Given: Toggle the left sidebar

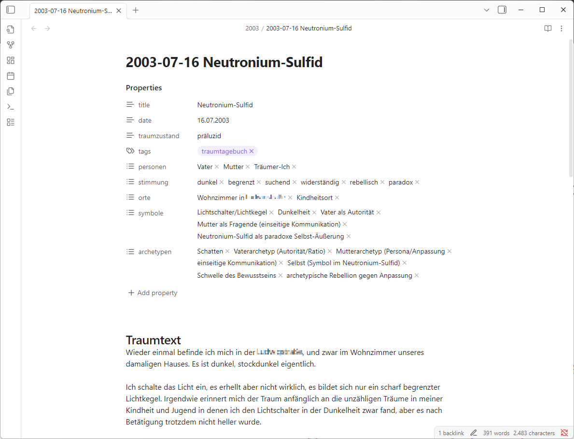Looking at the screenshot, I should click(11, 10).
